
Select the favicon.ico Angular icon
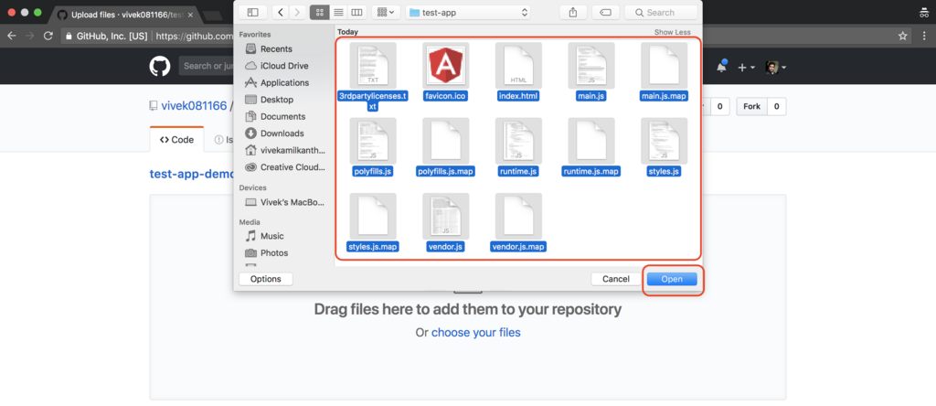click(445, 65)
